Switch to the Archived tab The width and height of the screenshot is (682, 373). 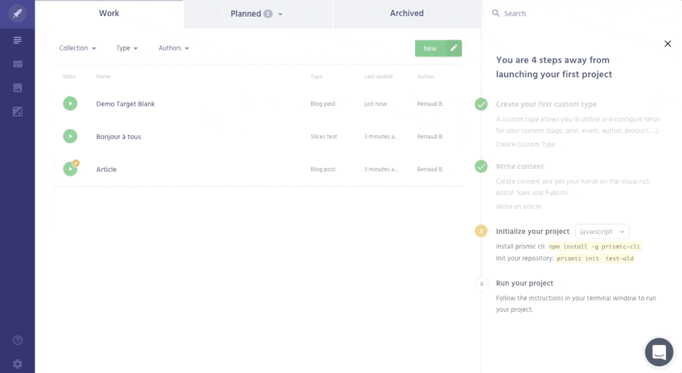[x=406, y=13]
